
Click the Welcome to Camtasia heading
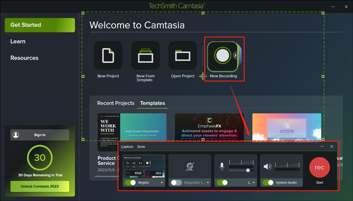(x=137, y=25)
